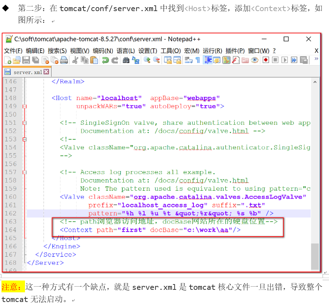This screenshot has height=307, width=329.
Task: Open the Document Map icon
Action: coord(226,60)
